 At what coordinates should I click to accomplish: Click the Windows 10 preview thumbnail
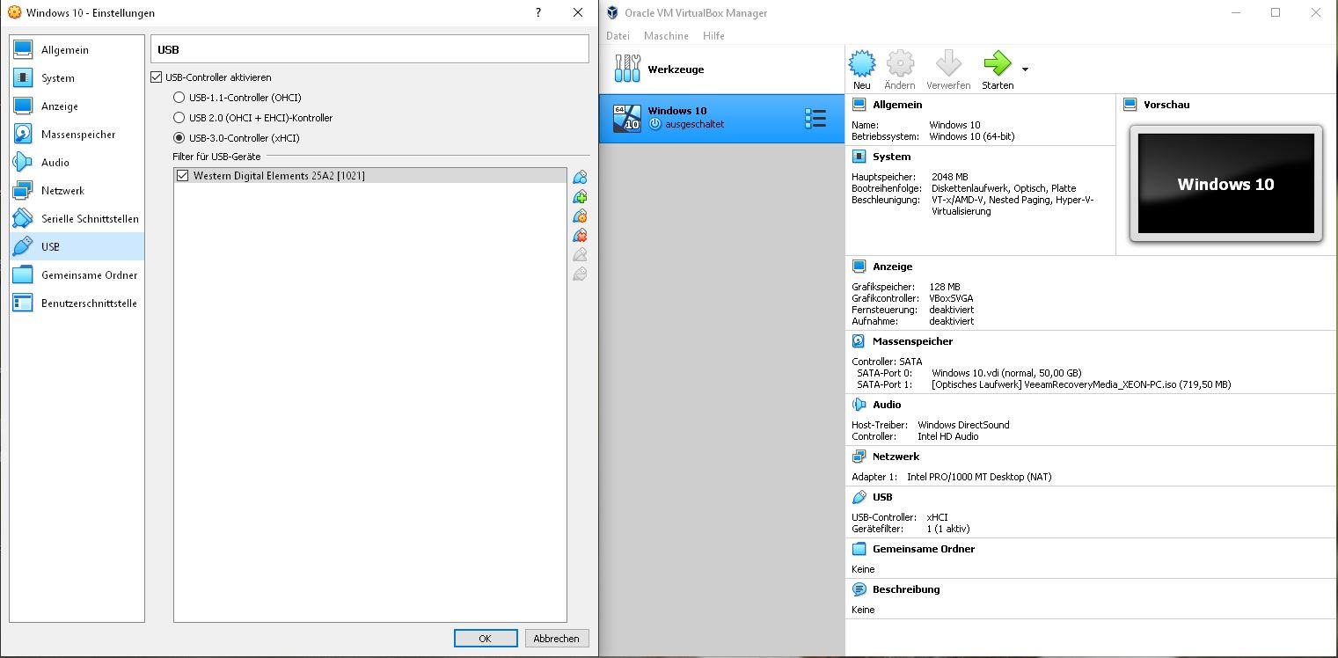point(1225,184)
